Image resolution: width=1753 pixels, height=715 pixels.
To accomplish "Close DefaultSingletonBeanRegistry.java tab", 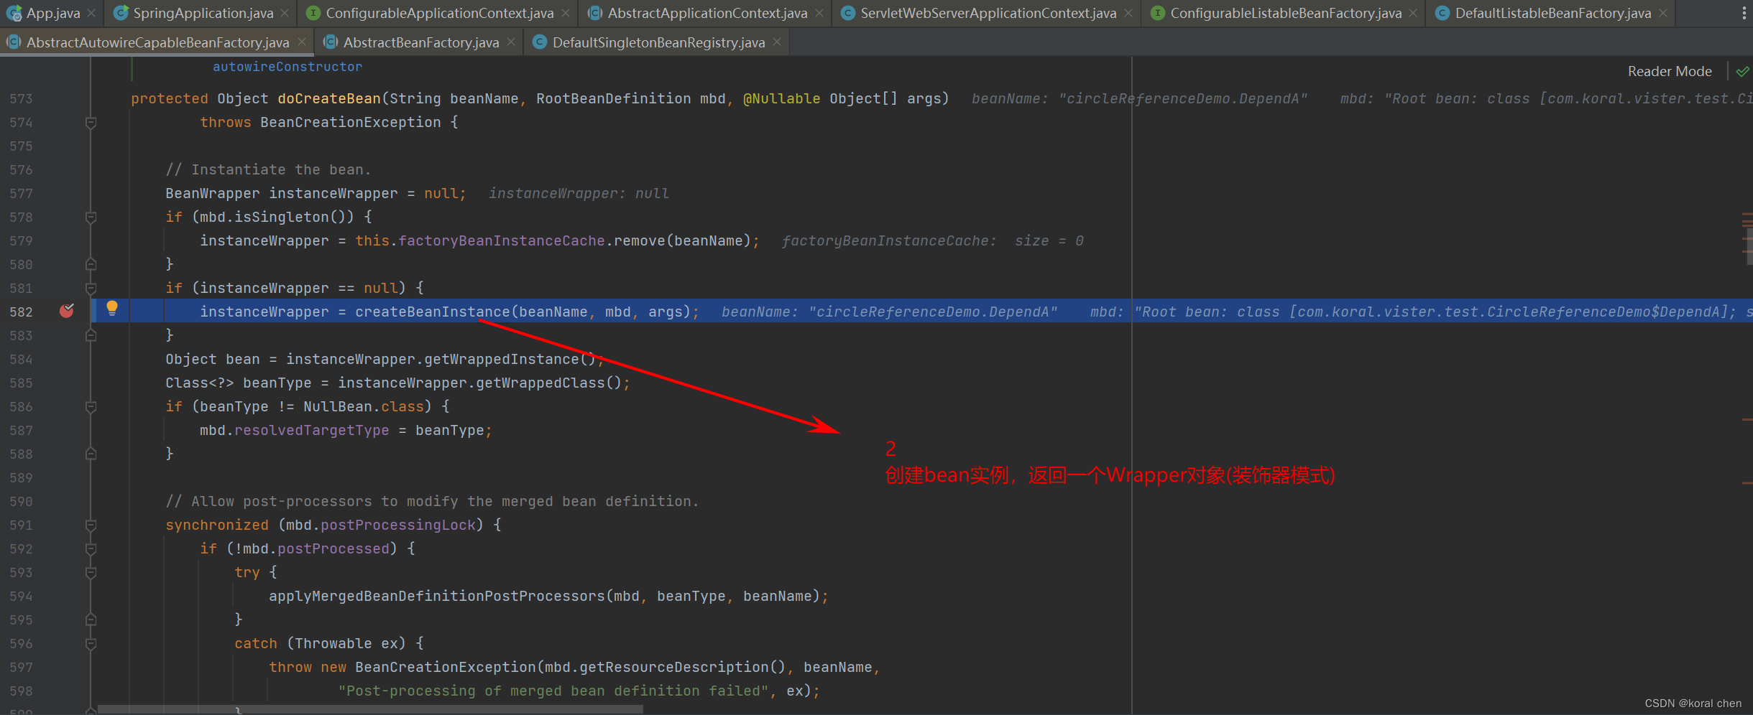I will (777, 42).
